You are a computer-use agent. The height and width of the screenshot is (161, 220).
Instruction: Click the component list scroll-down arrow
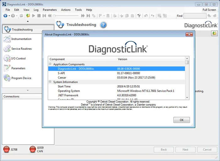[x=187, y=97]
